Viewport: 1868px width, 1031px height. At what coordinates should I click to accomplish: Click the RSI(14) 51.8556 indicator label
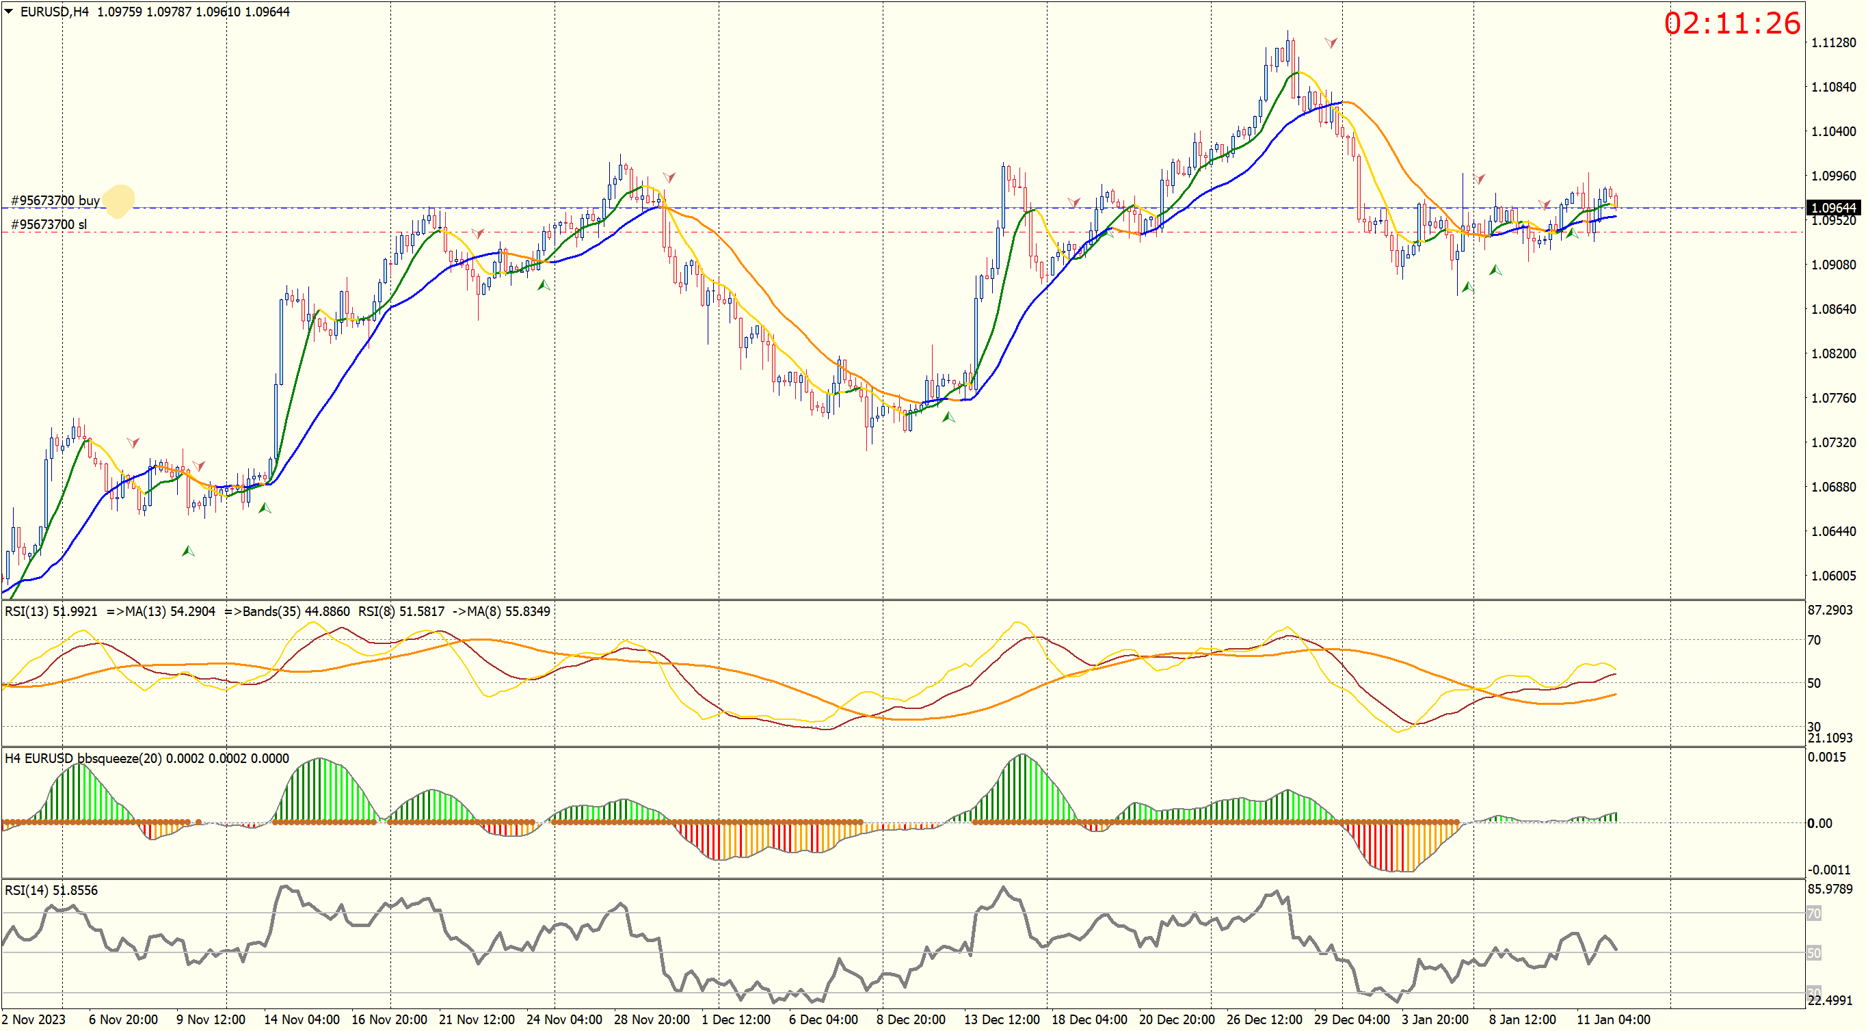(x=51, y=890)
